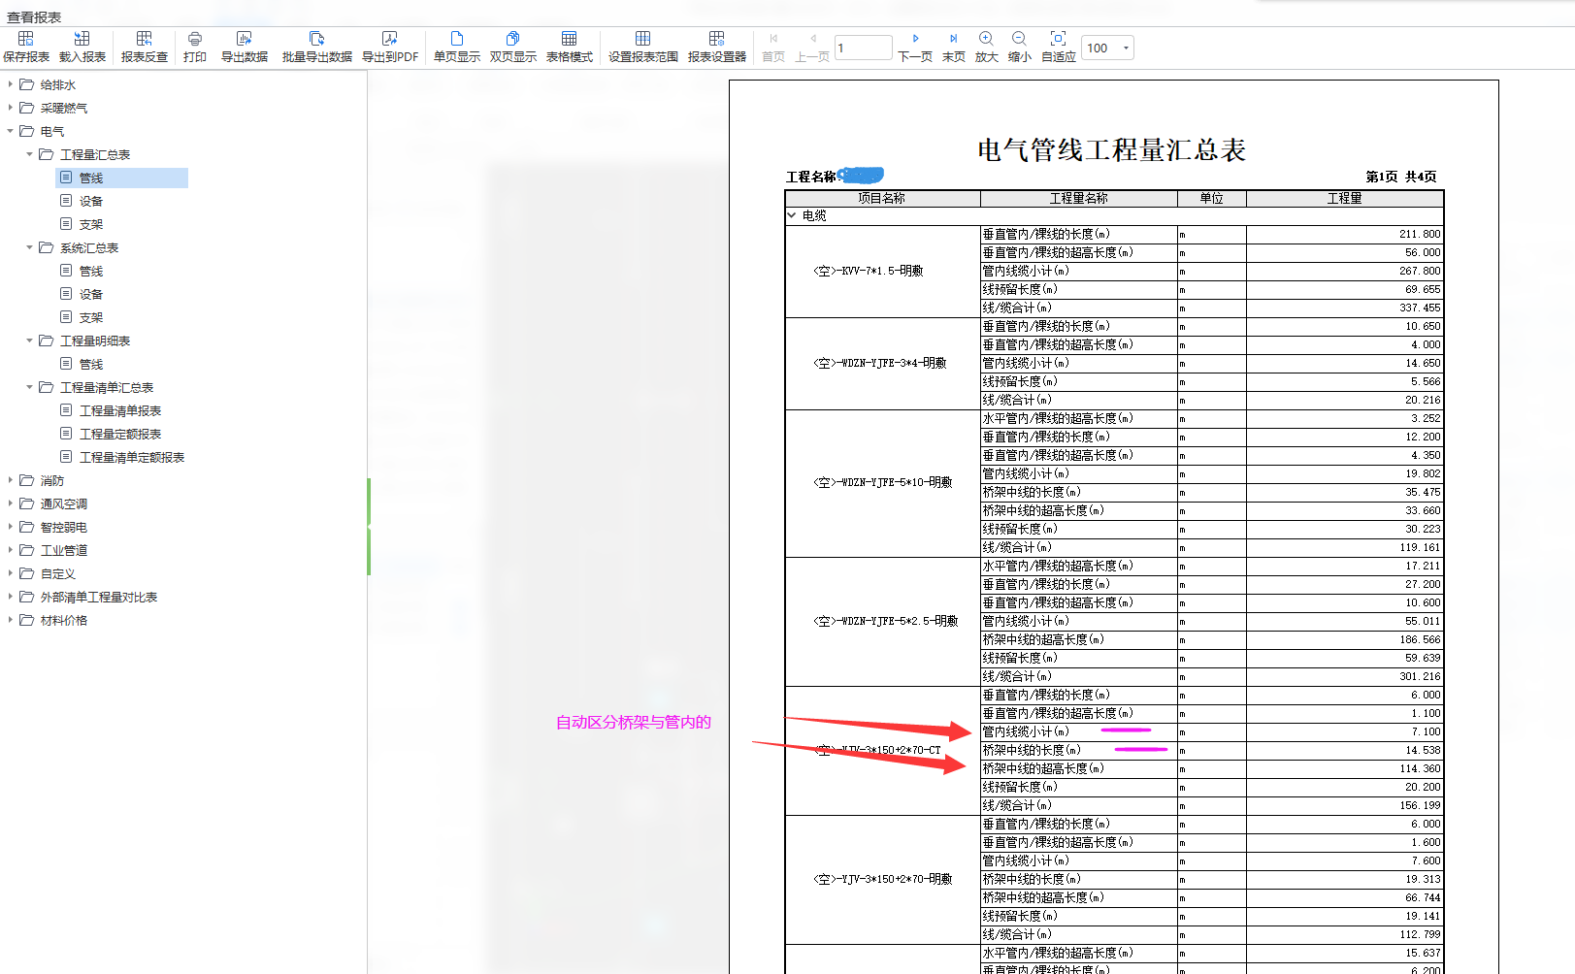Click the green panel splitter handle
This screenshot has height=974, width=1575.
(x=369, y=527)
